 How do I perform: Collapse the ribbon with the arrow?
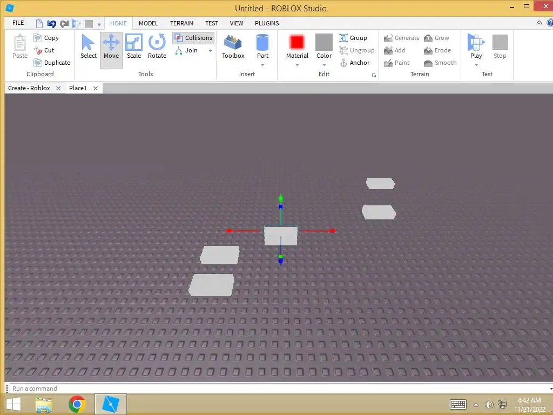tap(539, 23)
